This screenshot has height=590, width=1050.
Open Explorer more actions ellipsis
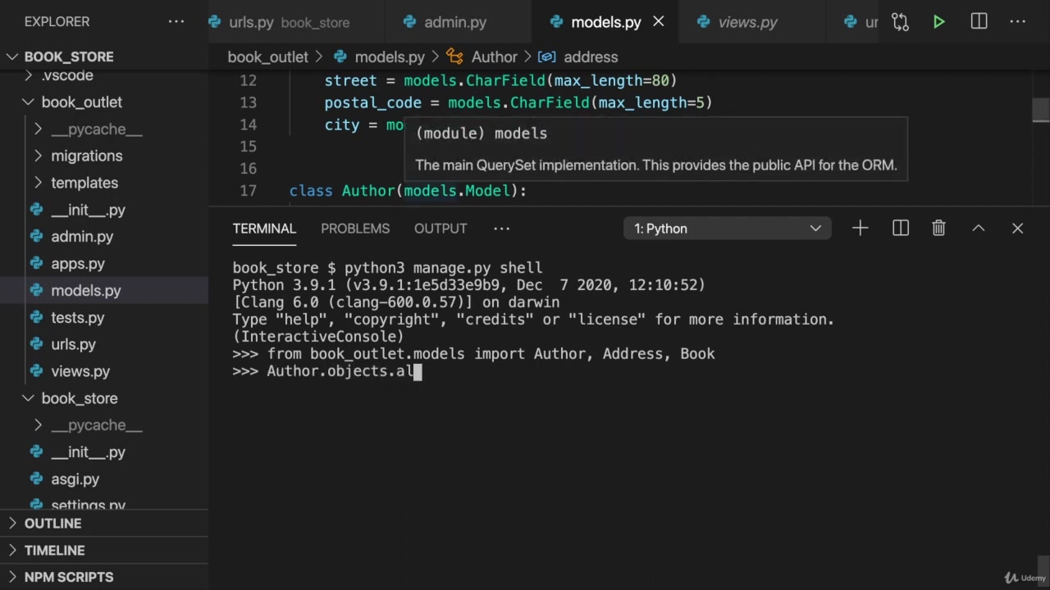(176, 22)
